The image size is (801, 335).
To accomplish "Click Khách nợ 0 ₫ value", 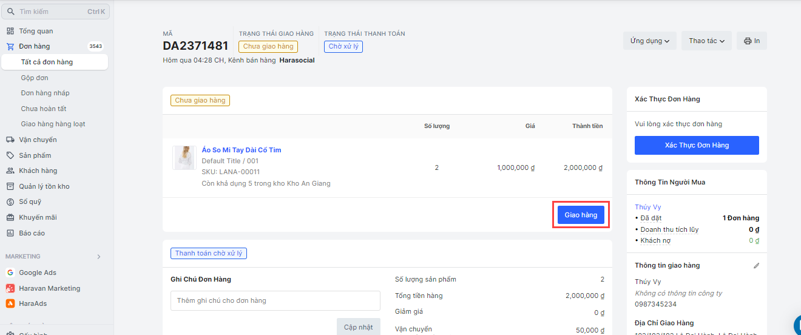I will (754, 240).
